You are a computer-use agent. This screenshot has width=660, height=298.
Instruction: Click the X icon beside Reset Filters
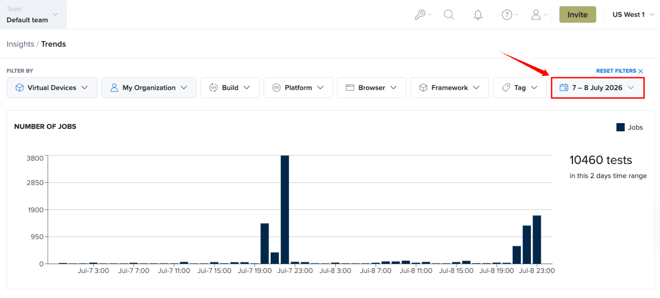(640, 71)
